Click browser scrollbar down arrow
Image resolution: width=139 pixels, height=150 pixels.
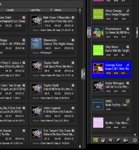(x=80, y=146)
